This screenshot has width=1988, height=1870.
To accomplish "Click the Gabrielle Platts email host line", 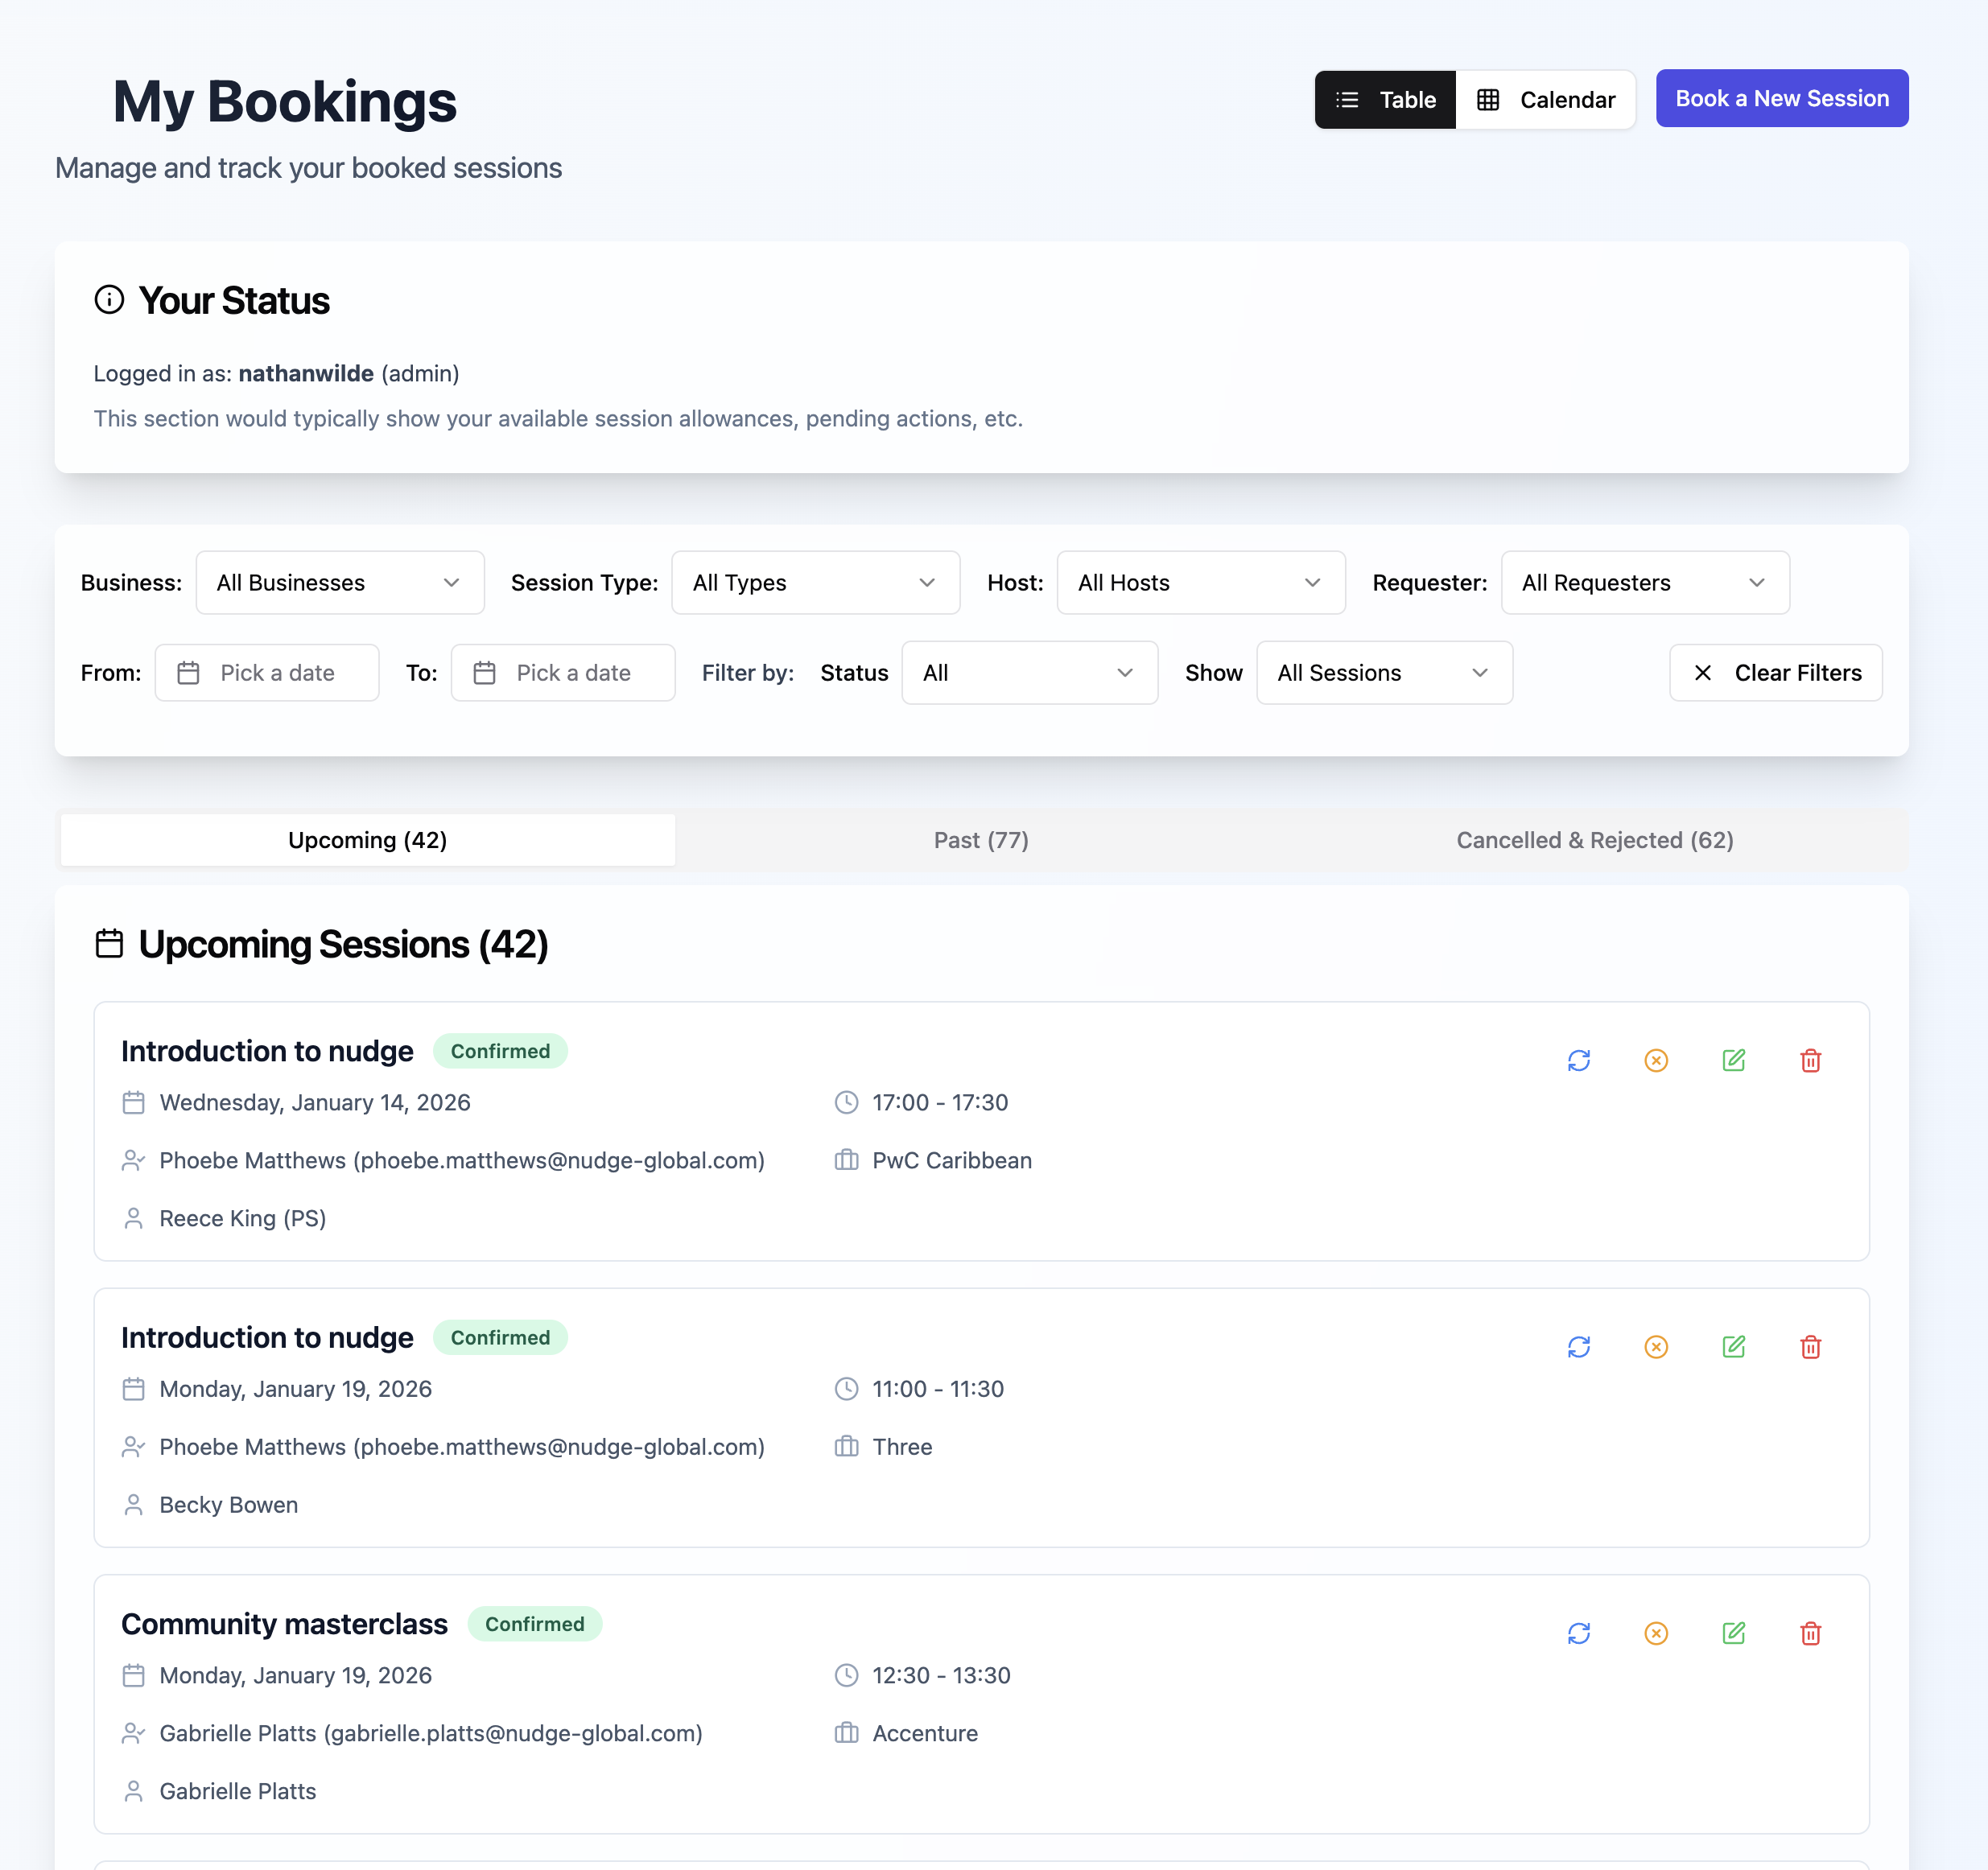I will click(431, 1733).
